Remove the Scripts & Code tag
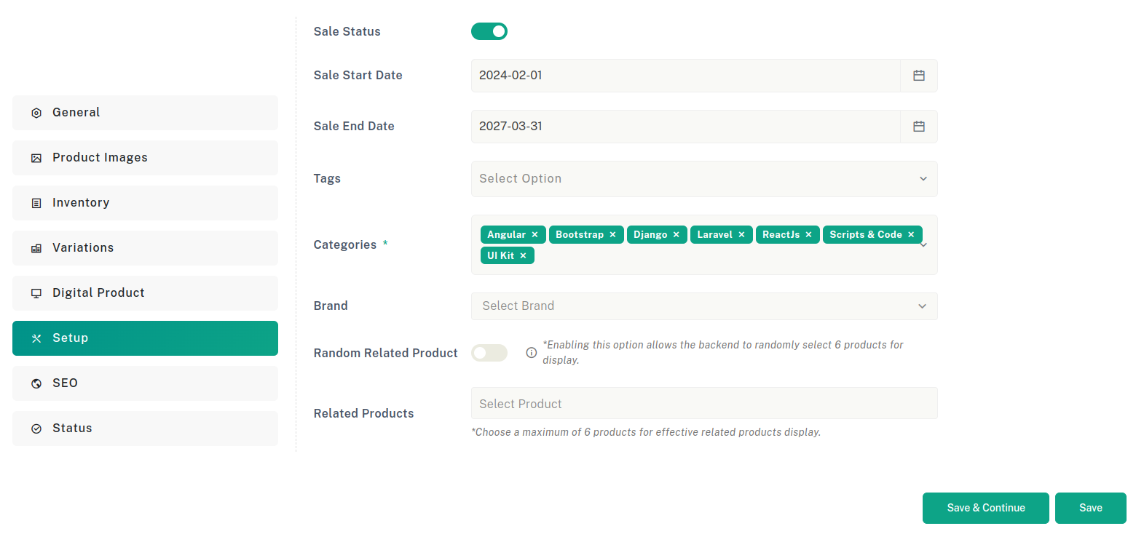Screen dimensions: 1136x534 911,235
